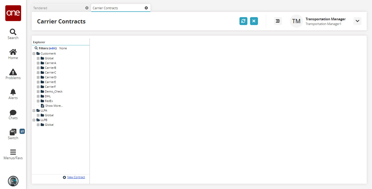The image size is (372, 189).
Task: Click the Filters edit link
Action: [x=53, y=48]
